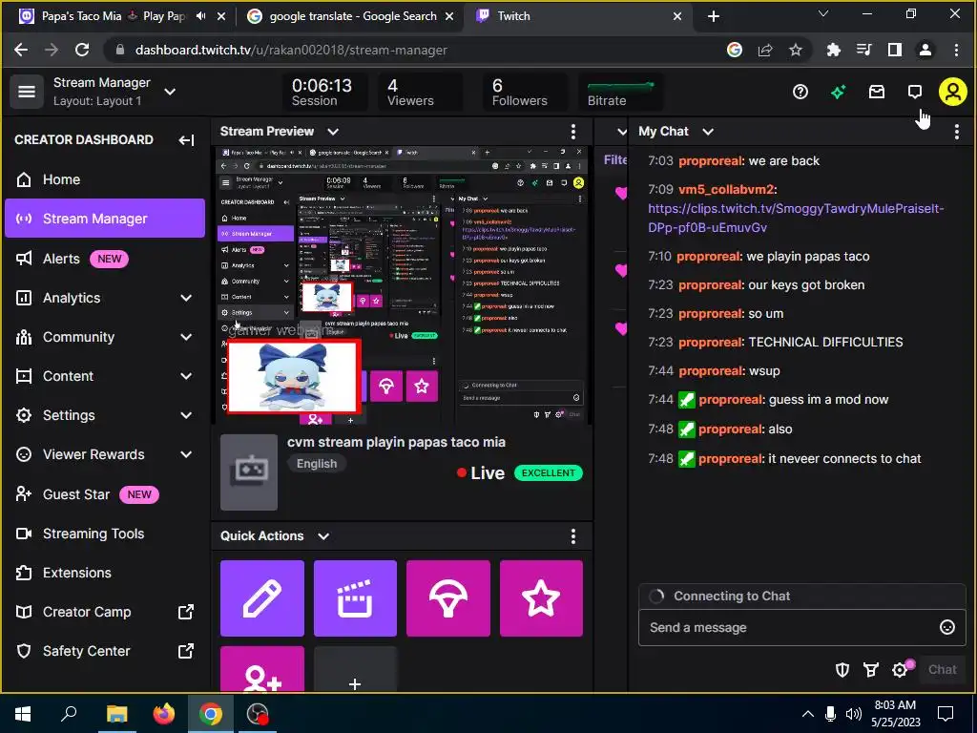Open Windows Start menu
The width and height of the screenshot is (977, 733).
[x=23, y=713]
